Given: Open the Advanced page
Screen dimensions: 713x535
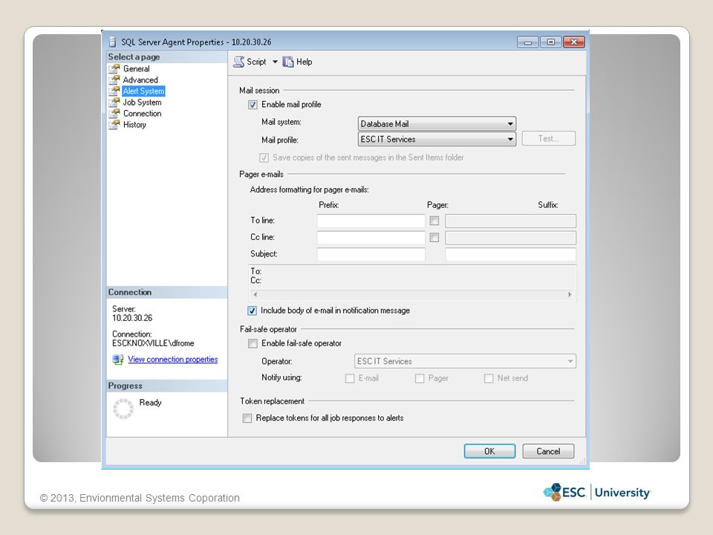Looking at the screenshot, I should click(x=140, y=80).
